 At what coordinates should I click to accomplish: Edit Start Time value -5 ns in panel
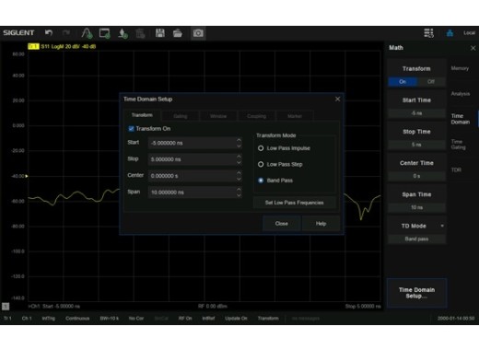[416, 113]
